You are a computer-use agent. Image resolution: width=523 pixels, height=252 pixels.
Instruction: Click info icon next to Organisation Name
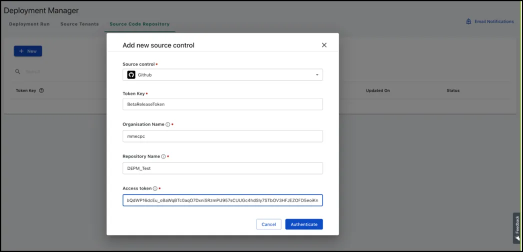[x=168, y=124]
